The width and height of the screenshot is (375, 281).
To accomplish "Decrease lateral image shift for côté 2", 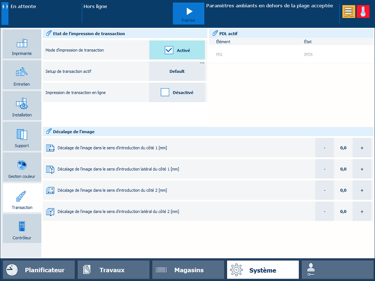I will tap(325, 212).
